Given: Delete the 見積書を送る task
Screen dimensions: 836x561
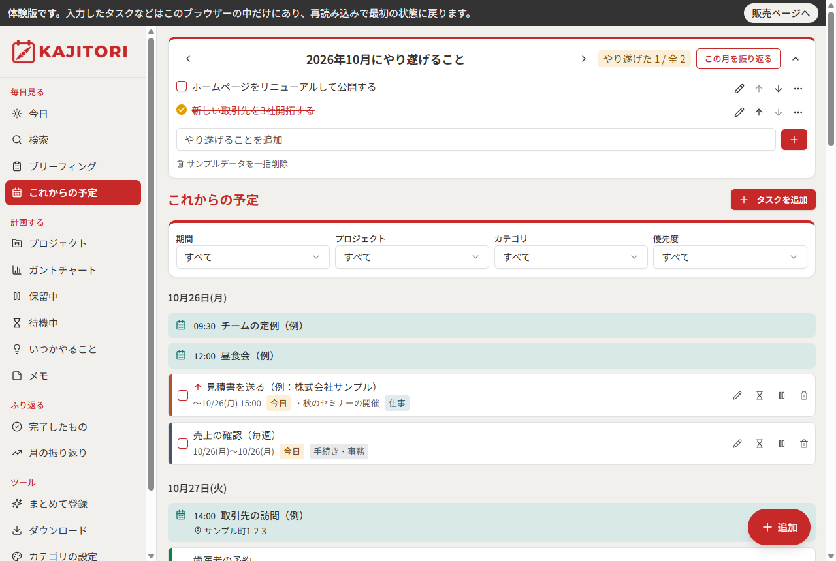Looking at the screenshot, I should pos(804,395).
